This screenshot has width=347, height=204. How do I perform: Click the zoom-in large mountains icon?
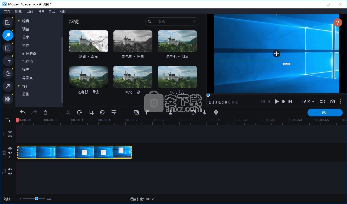point(49,199)
